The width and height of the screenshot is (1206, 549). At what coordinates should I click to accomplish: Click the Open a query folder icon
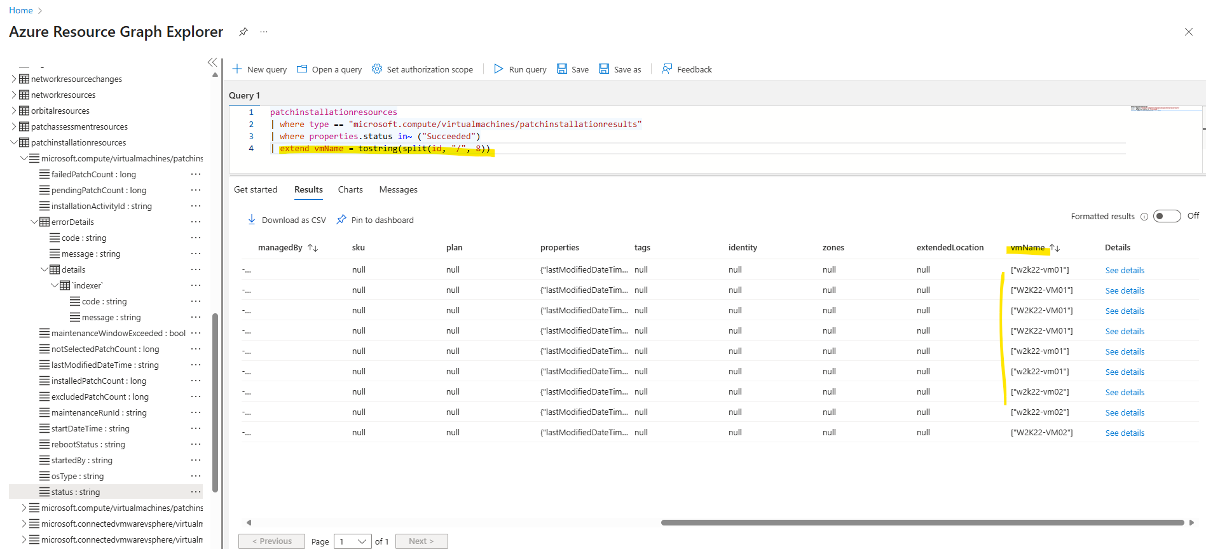(x=302, y=69)
